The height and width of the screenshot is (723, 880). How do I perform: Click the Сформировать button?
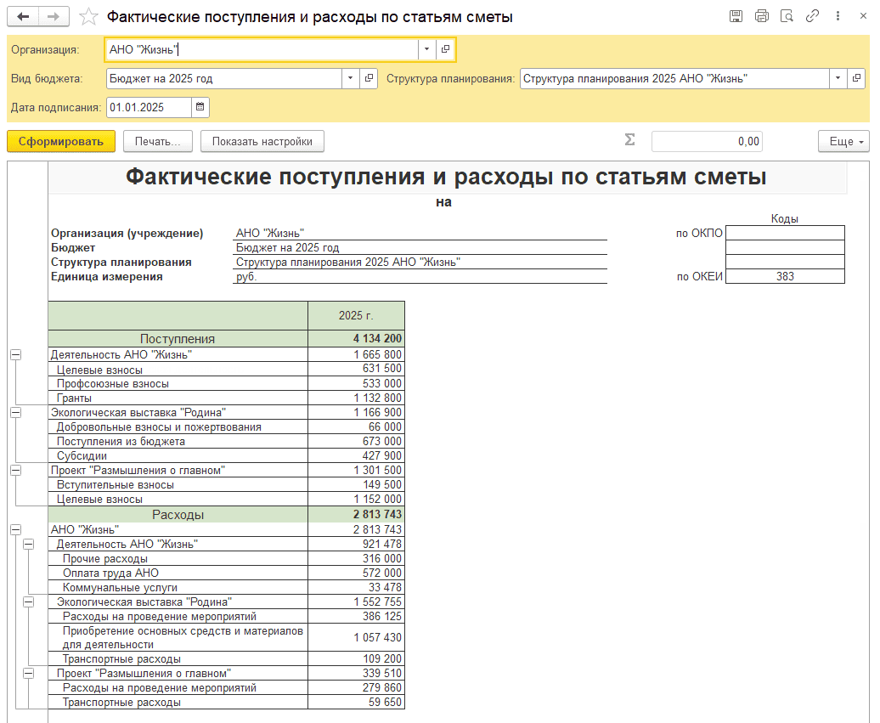[x=60, y=141]
